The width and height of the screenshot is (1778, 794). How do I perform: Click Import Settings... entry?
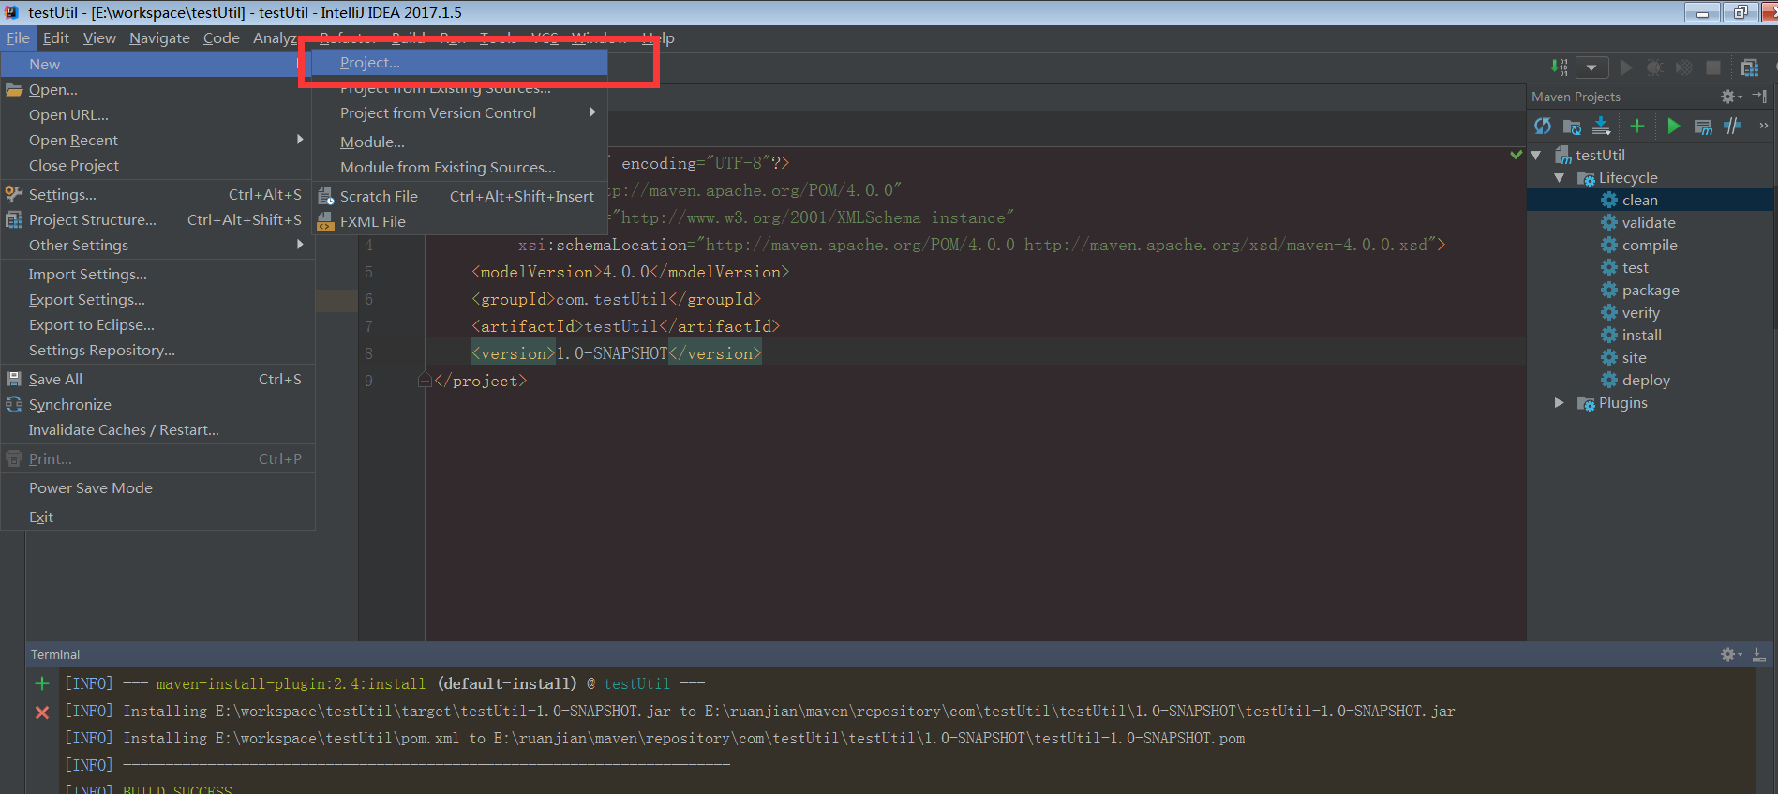point(157,274)
